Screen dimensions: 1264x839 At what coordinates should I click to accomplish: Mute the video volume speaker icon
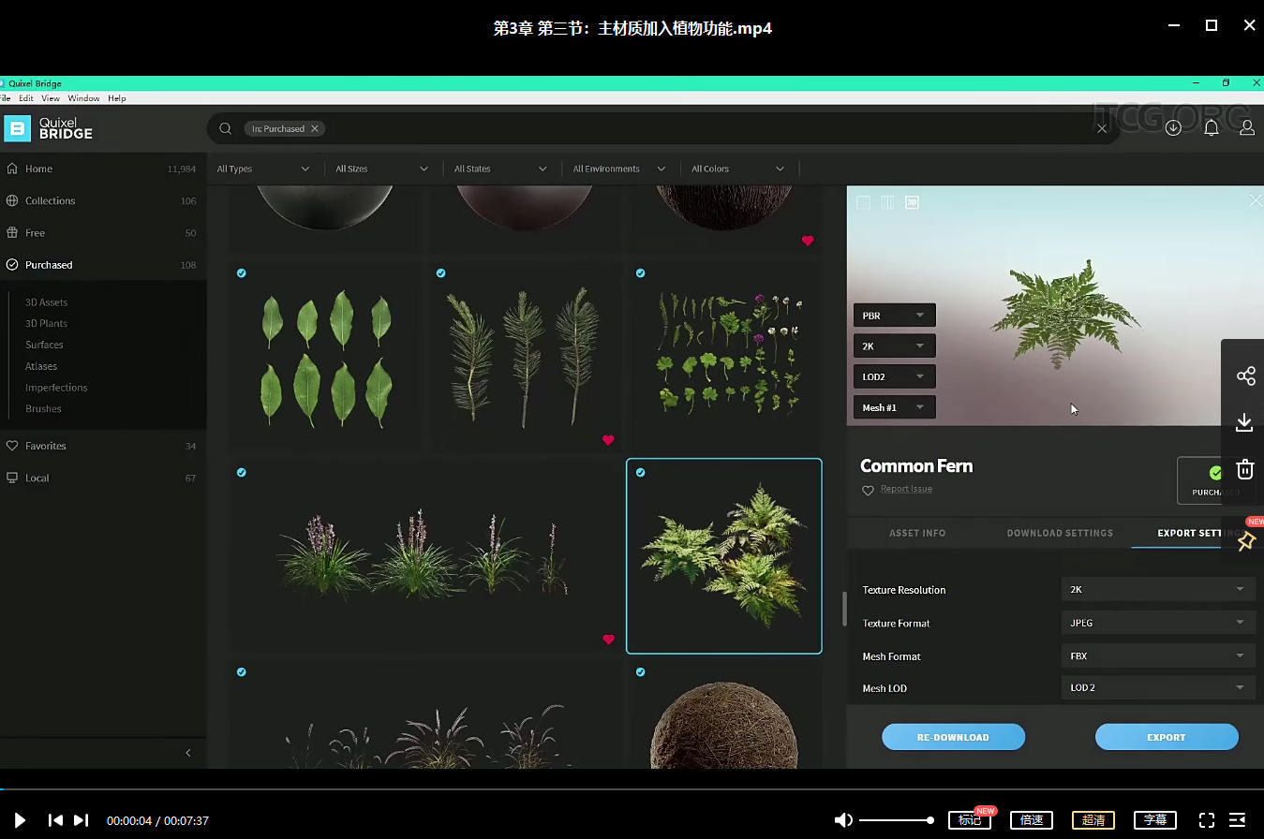843,820
